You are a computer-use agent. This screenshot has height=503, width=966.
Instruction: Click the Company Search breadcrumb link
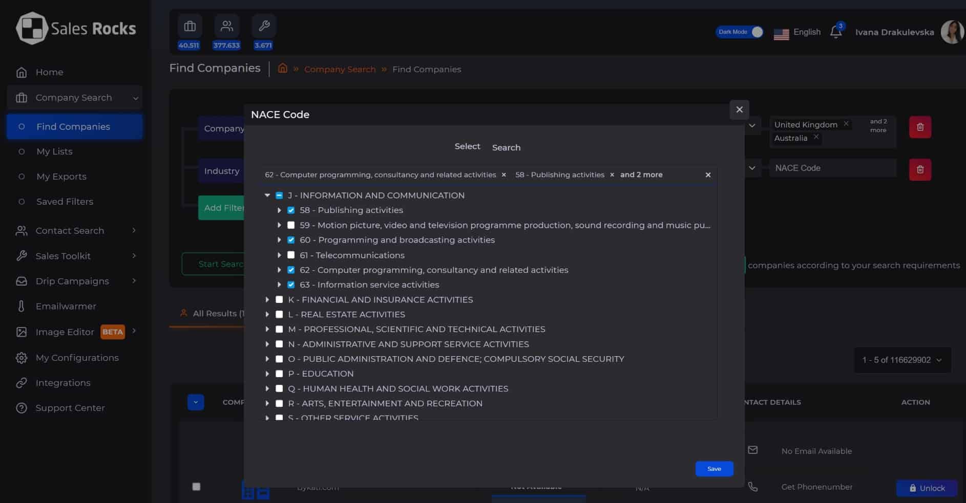tap(340, 69)
